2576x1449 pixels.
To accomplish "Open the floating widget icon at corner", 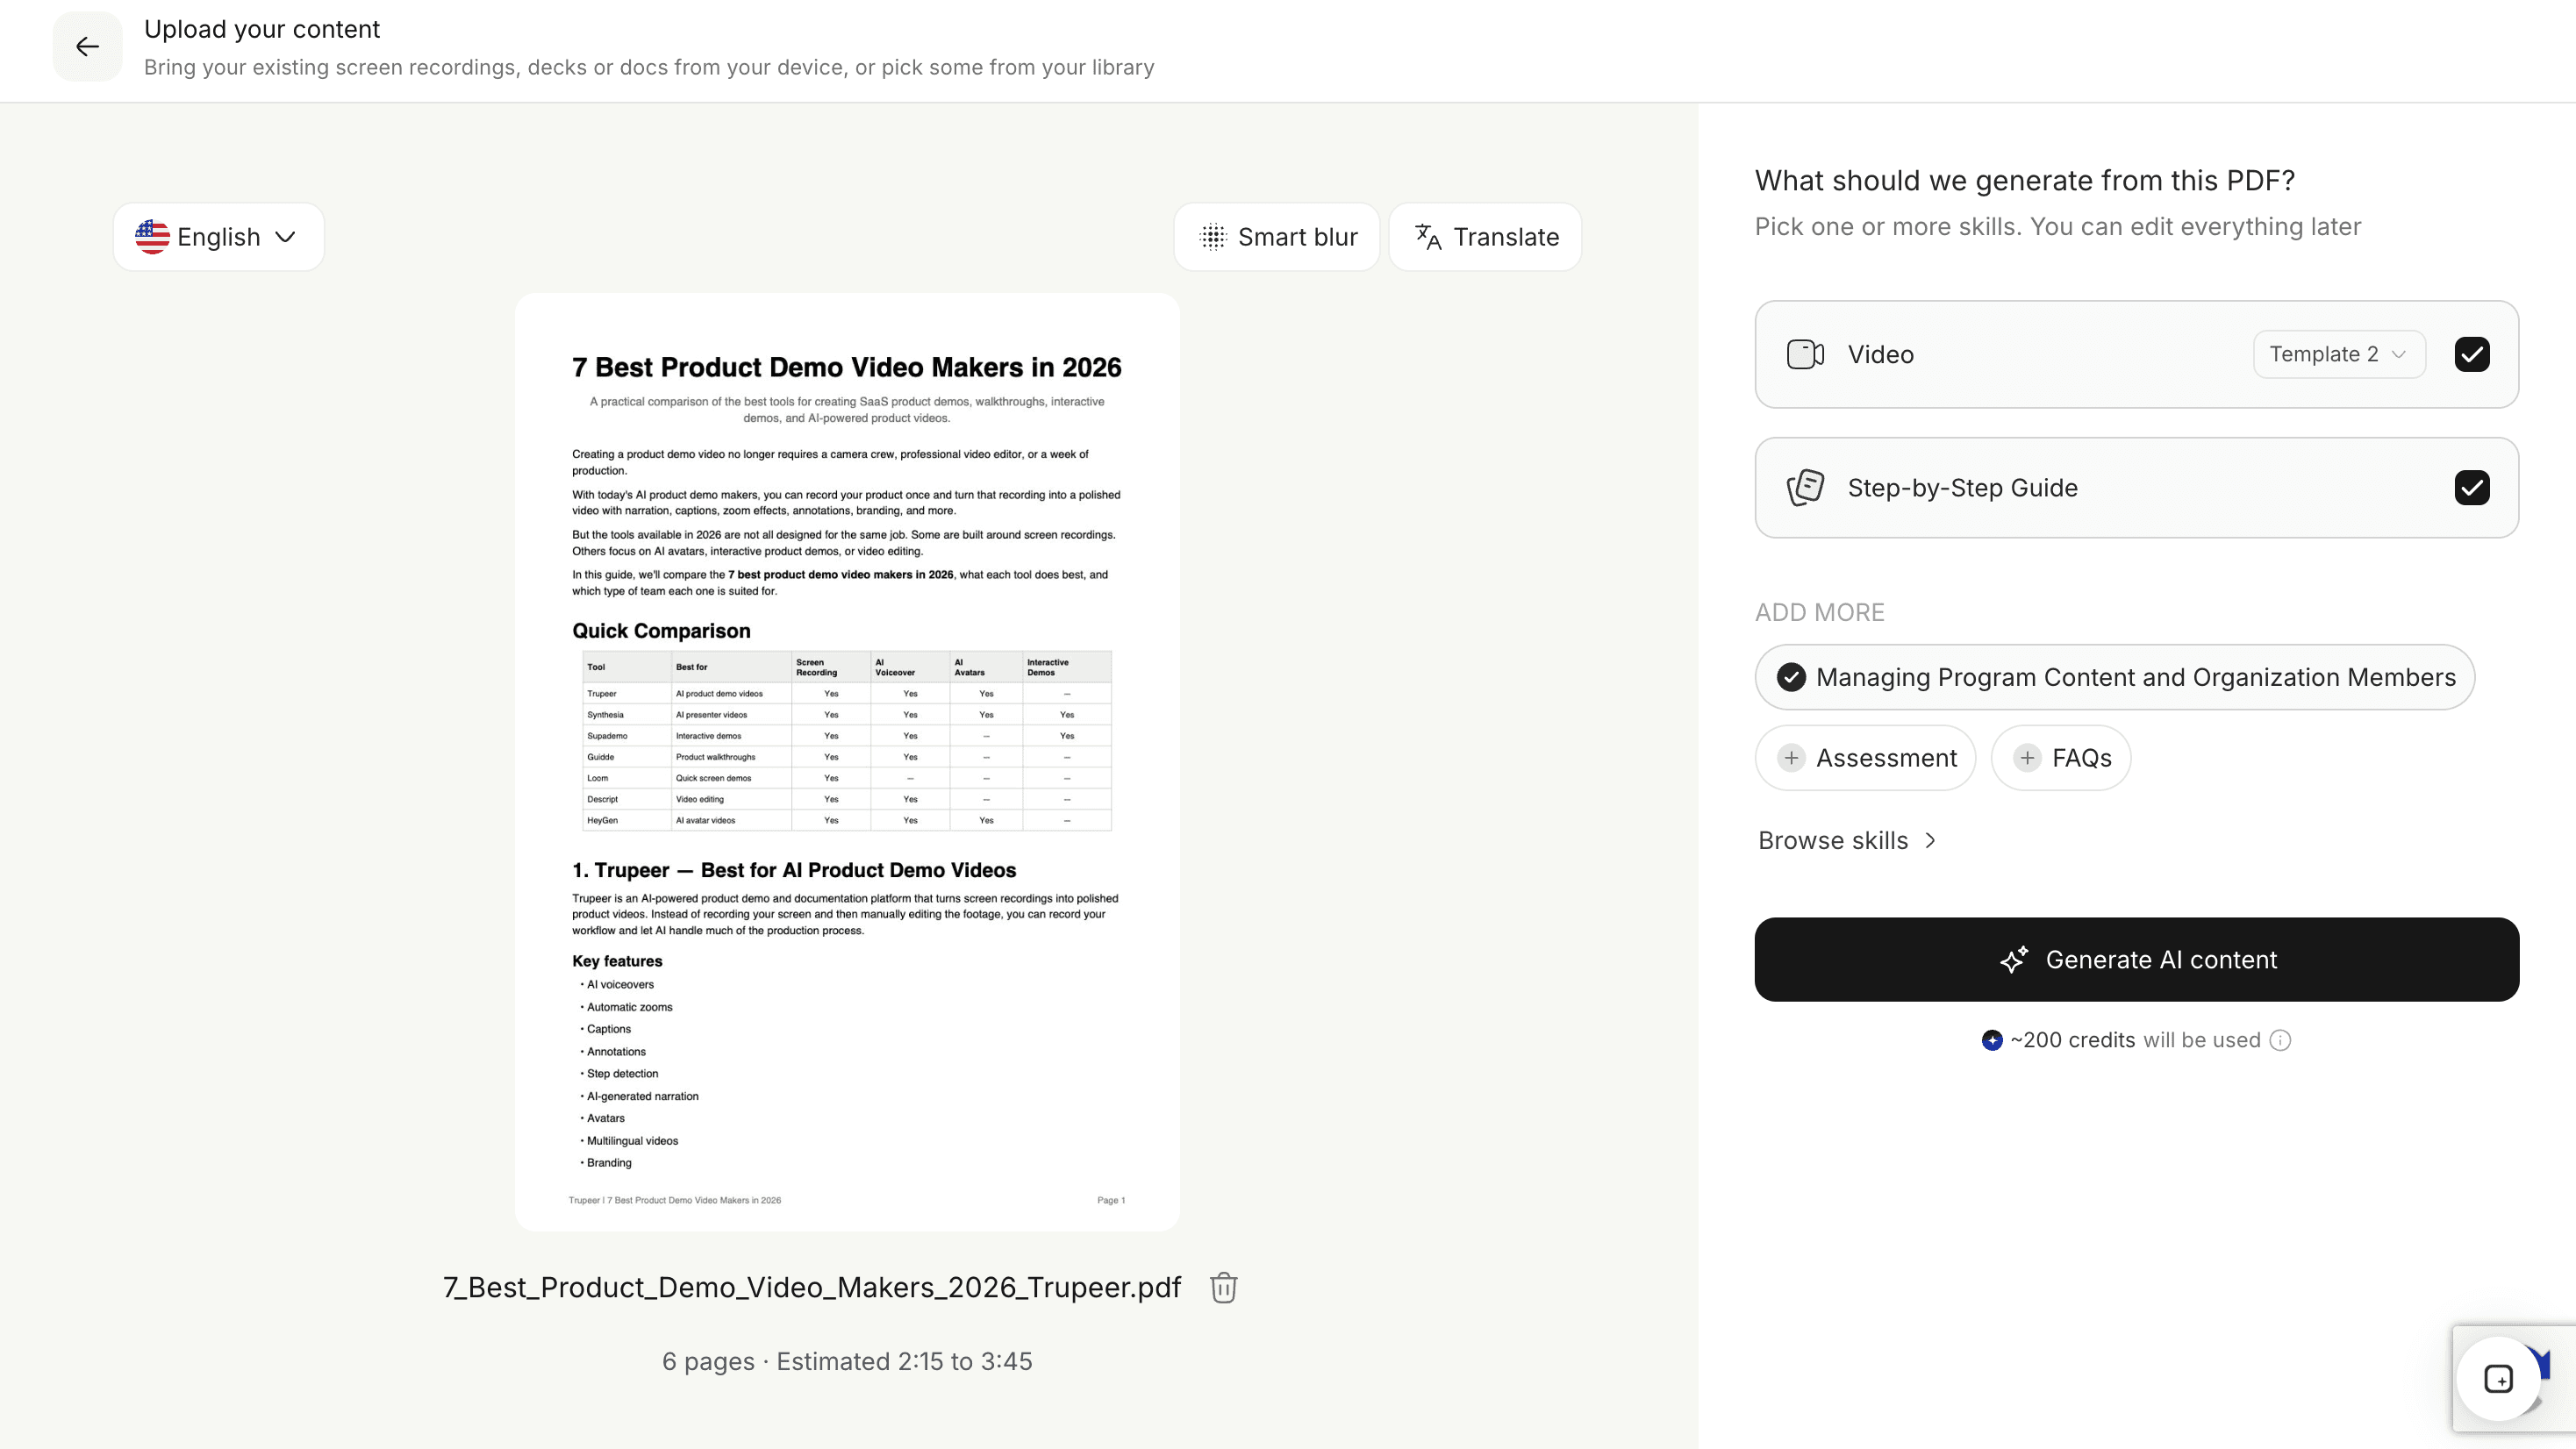I will (x=2498, y=1379).
